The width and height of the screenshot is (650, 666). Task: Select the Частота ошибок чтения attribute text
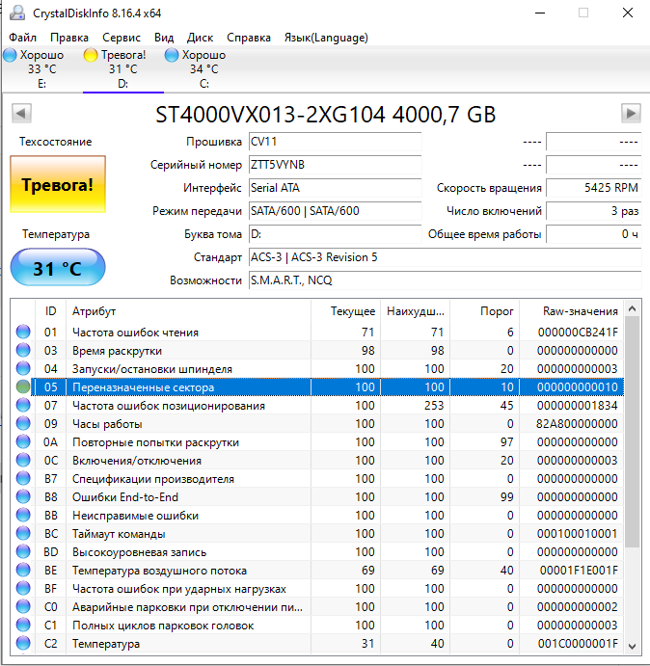tap(135, 333)
